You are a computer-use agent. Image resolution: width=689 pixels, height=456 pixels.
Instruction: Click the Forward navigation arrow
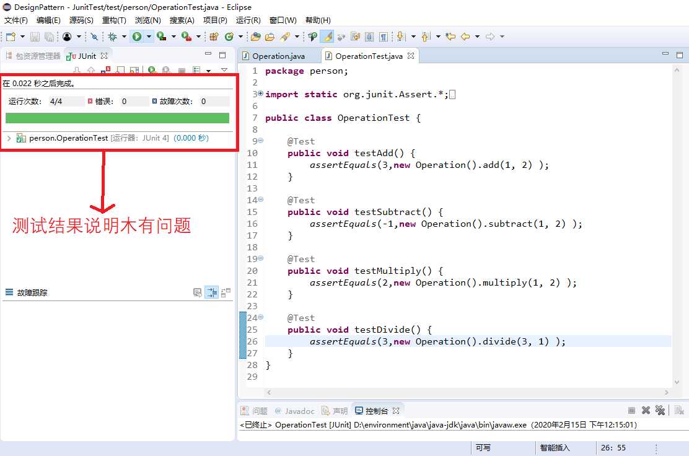pyautogui.click(x=490, y=37)
